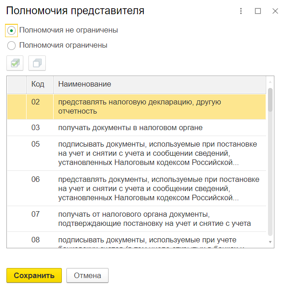Viewport: 284px width, 290px height.
Task: Select 'Полномочия ограничены' radio button
Action: (x=11, y=45)
